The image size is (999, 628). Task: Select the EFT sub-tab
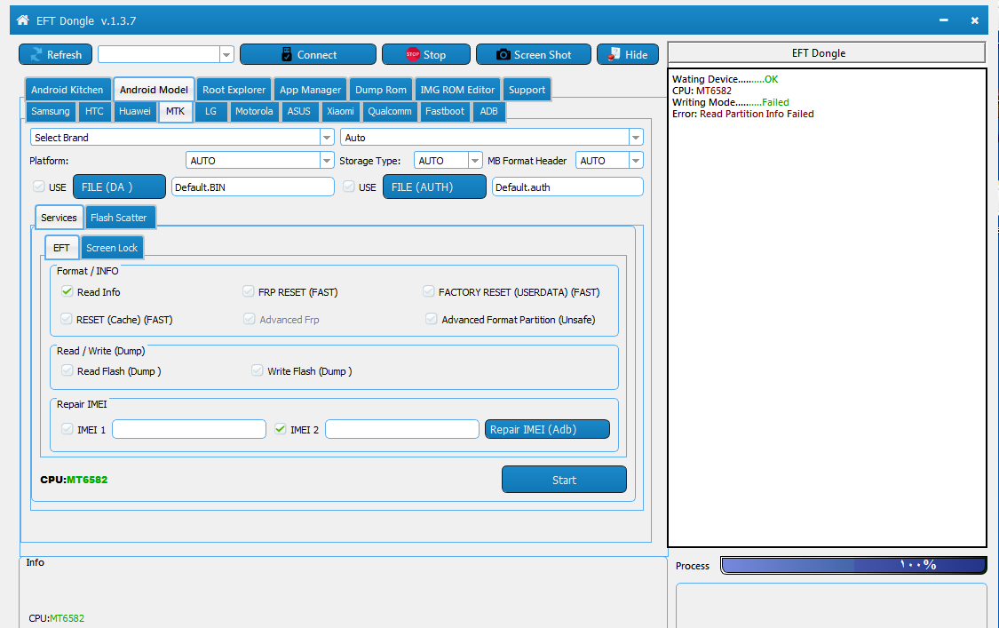(62, 247)
